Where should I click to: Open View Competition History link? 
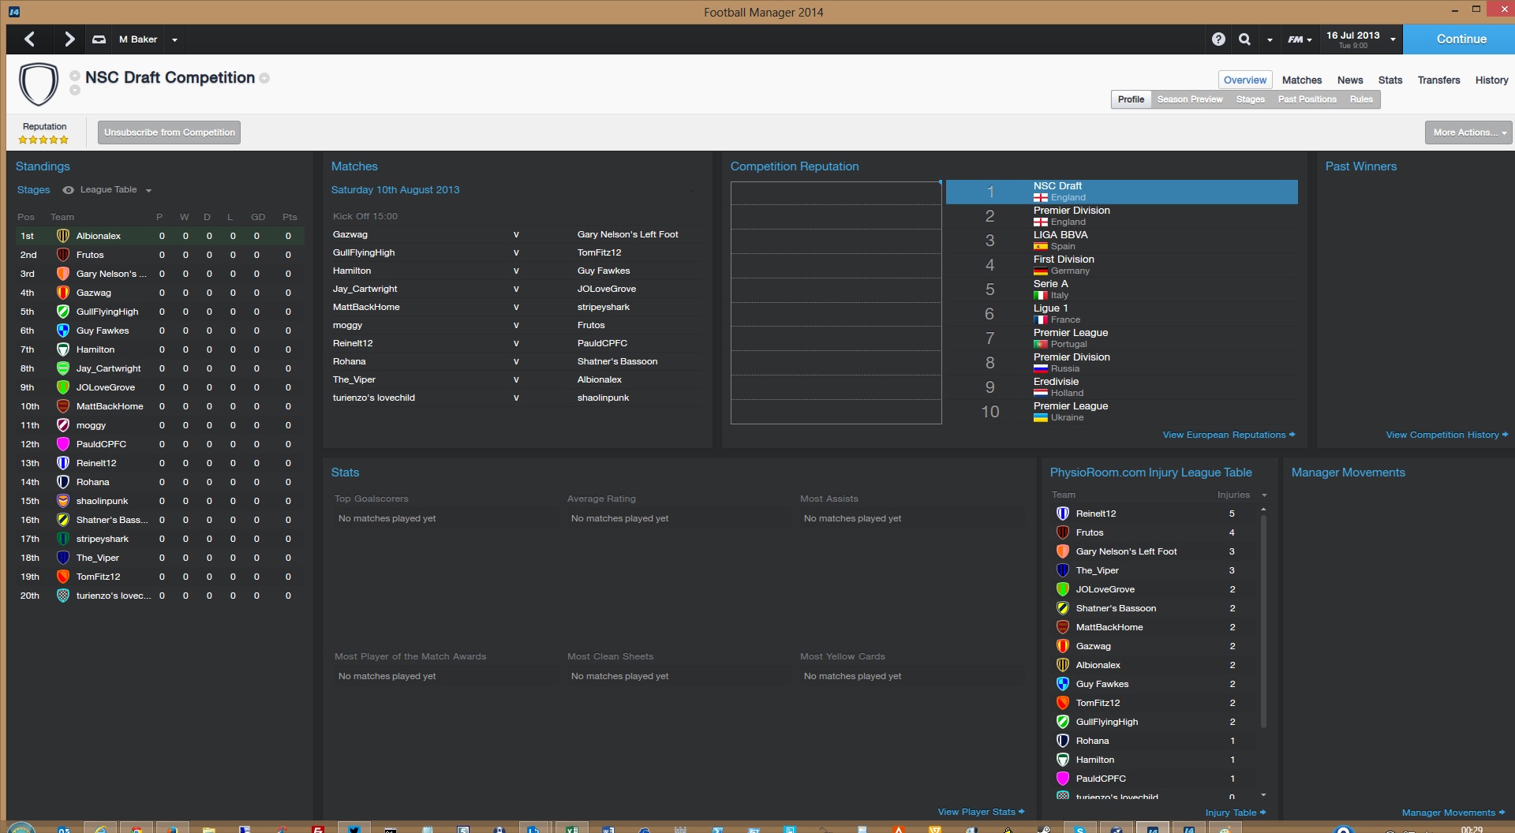click(x=1446, y=435)
